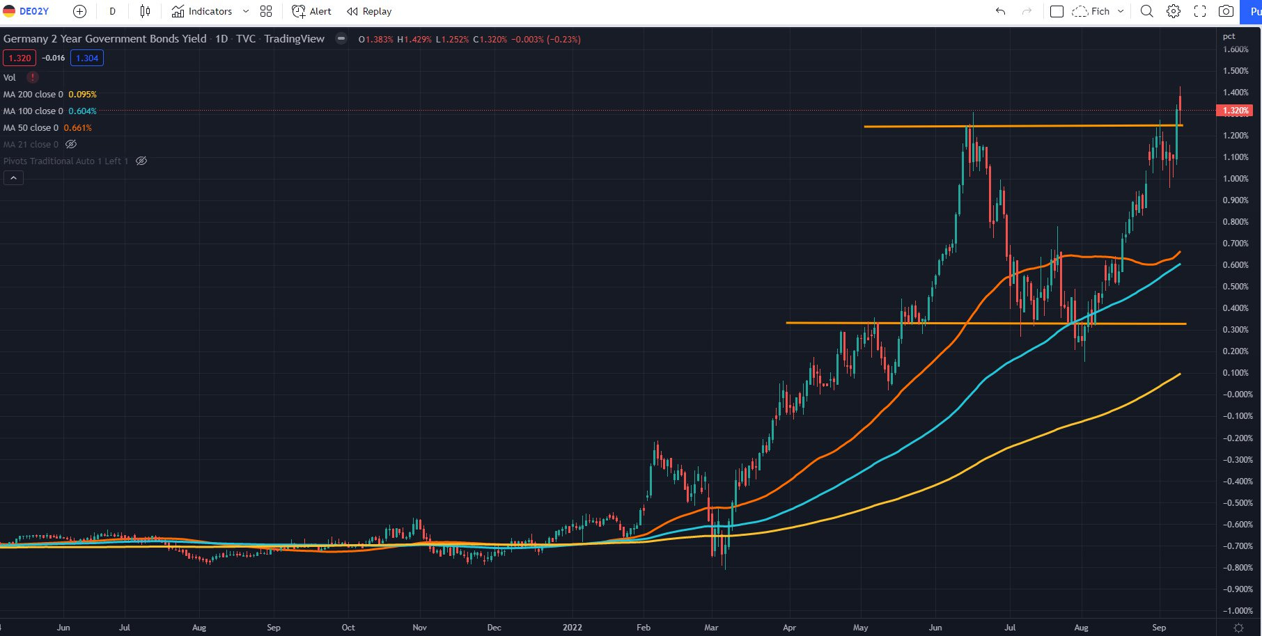The width and height of the screenshot is (1262, 636).
Task: Open price scale settings gear at bottom right
Action: click(1238, 628)
